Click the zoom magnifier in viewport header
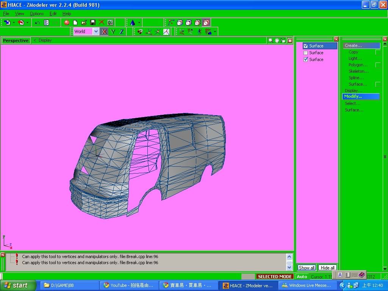This screenshot has height=291, width=388. pyautogui.click(x=271, y=41)
